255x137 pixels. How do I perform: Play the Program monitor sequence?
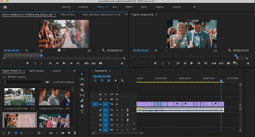coord(192,63)
